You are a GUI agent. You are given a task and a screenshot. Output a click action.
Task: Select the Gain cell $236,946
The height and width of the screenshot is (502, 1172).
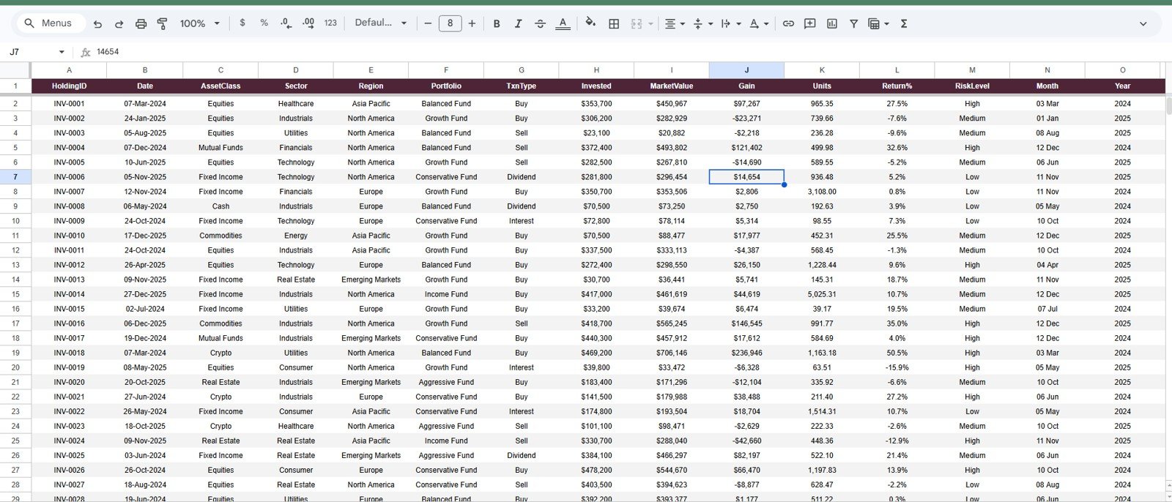pos(746,353)
